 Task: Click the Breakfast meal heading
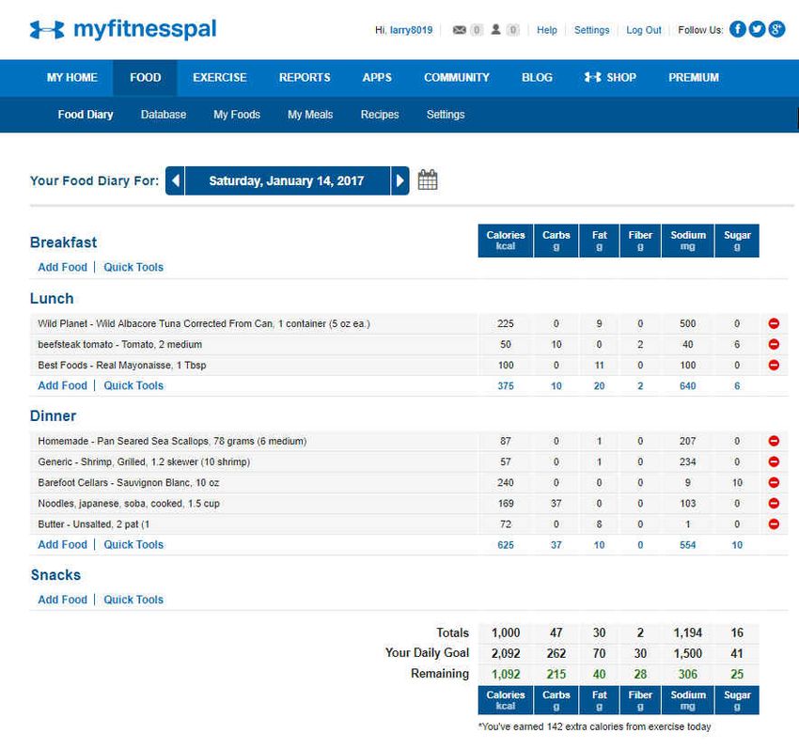coord(63,242)
